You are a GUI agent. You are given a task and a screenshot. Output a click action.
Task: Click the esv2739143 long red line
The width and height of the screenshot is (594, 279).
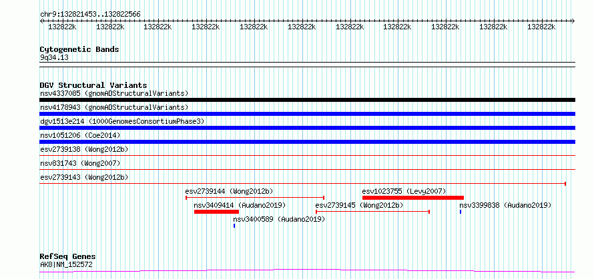(x=303, y=184)
